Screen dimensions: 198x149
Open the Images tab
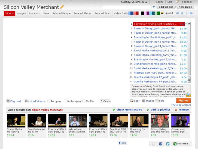tap(21, 13)
